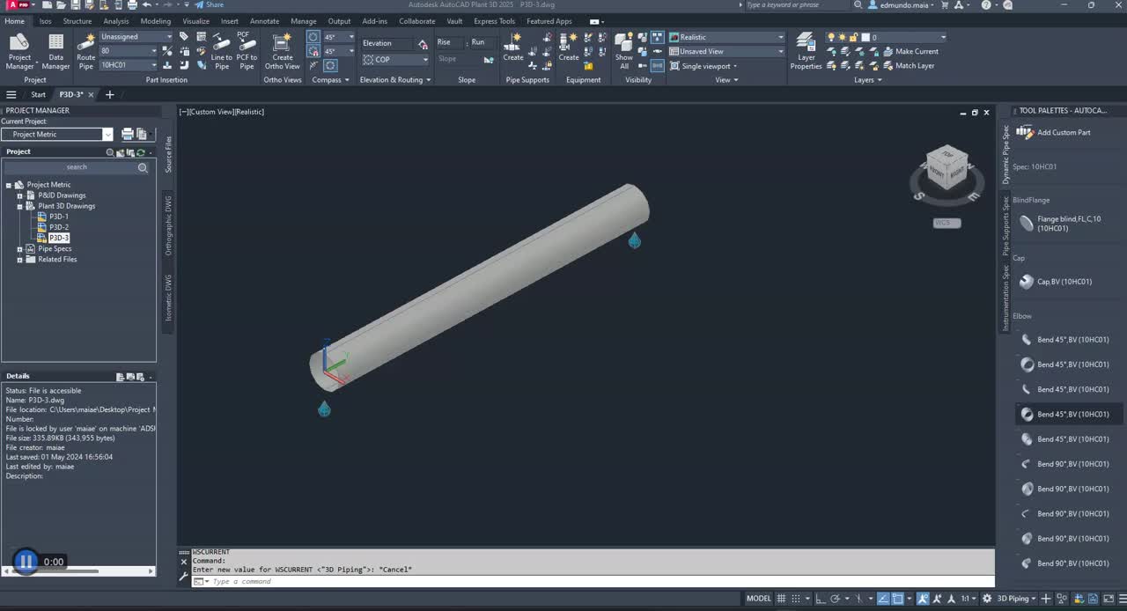Click Create Ortho View tool

point(282,48)
